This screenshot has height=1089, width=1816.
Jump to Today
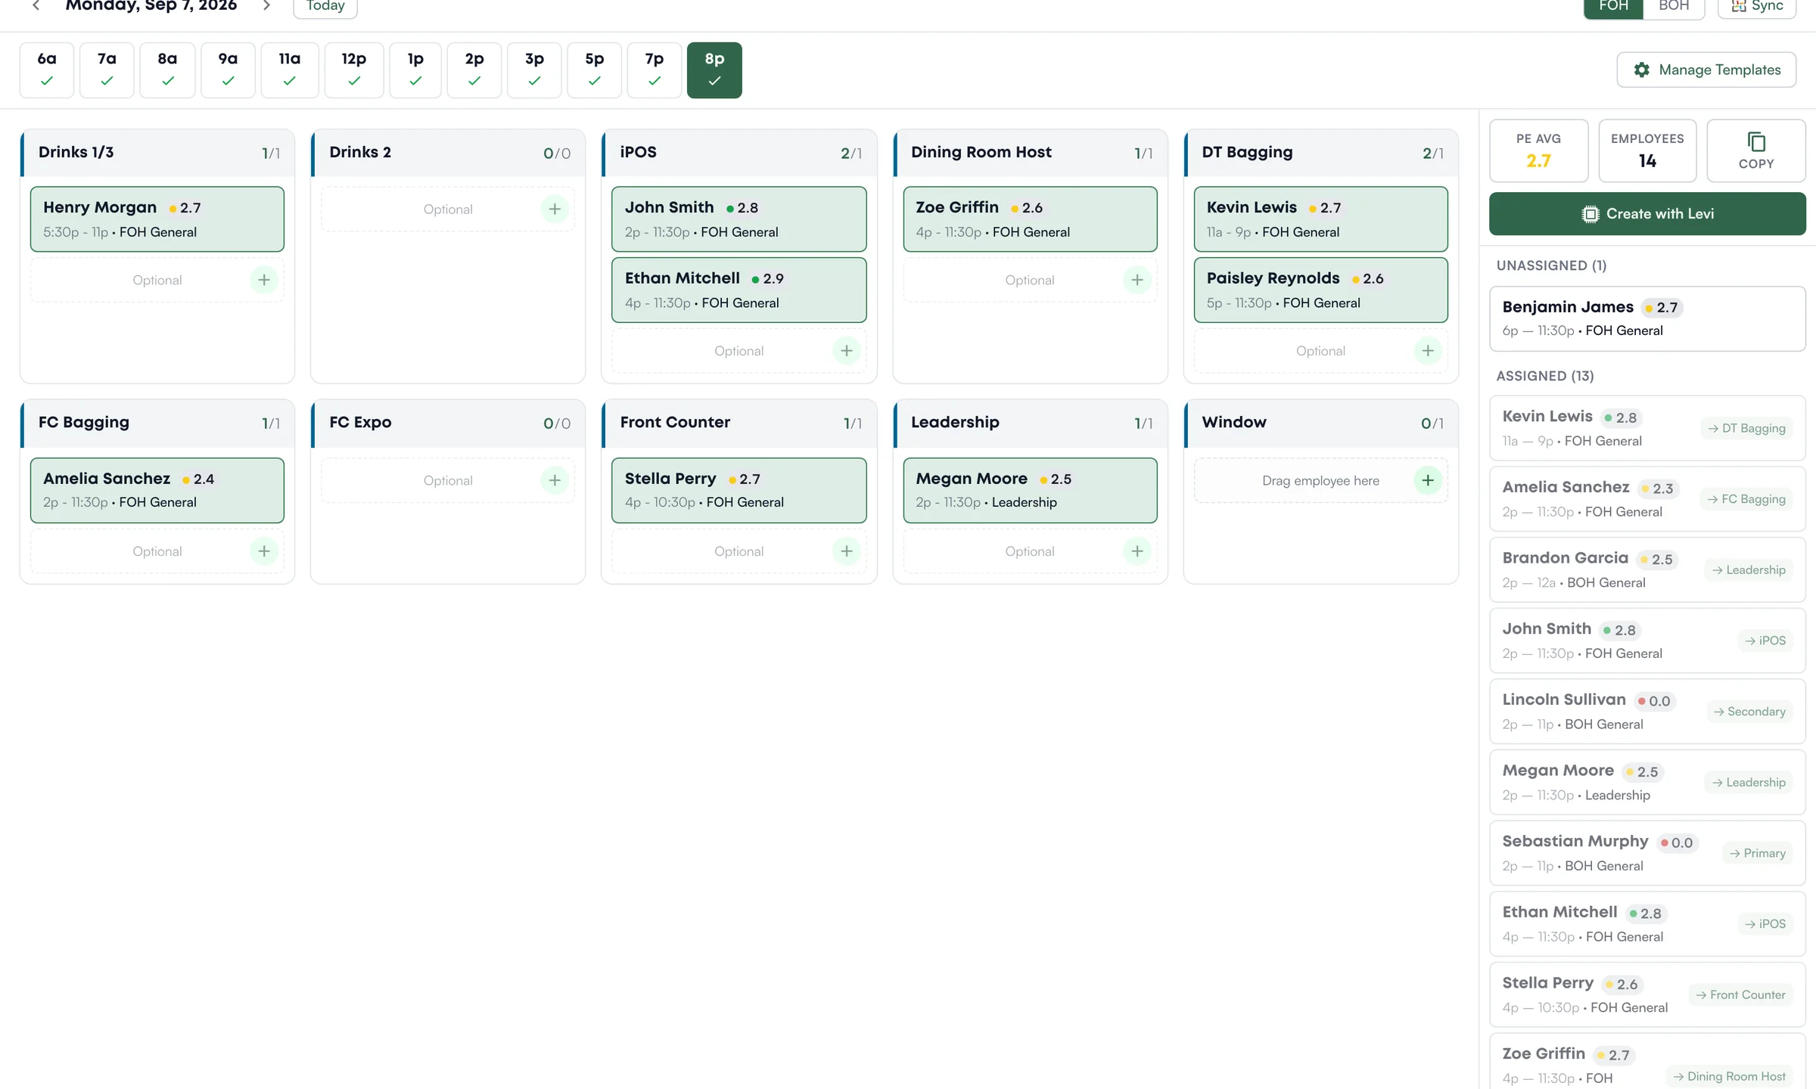[325, 6]
